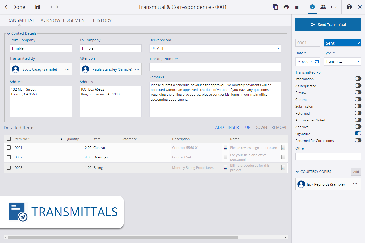The height and width of the screenshot is (243, 365).
Task: Open notes editor for item 0003
Action: point(283,168)
